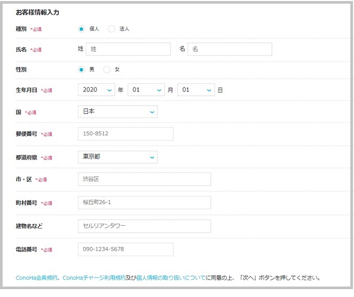Click the building name field セルリアンタワー
The image size is (354, 297).
point(144,226)
